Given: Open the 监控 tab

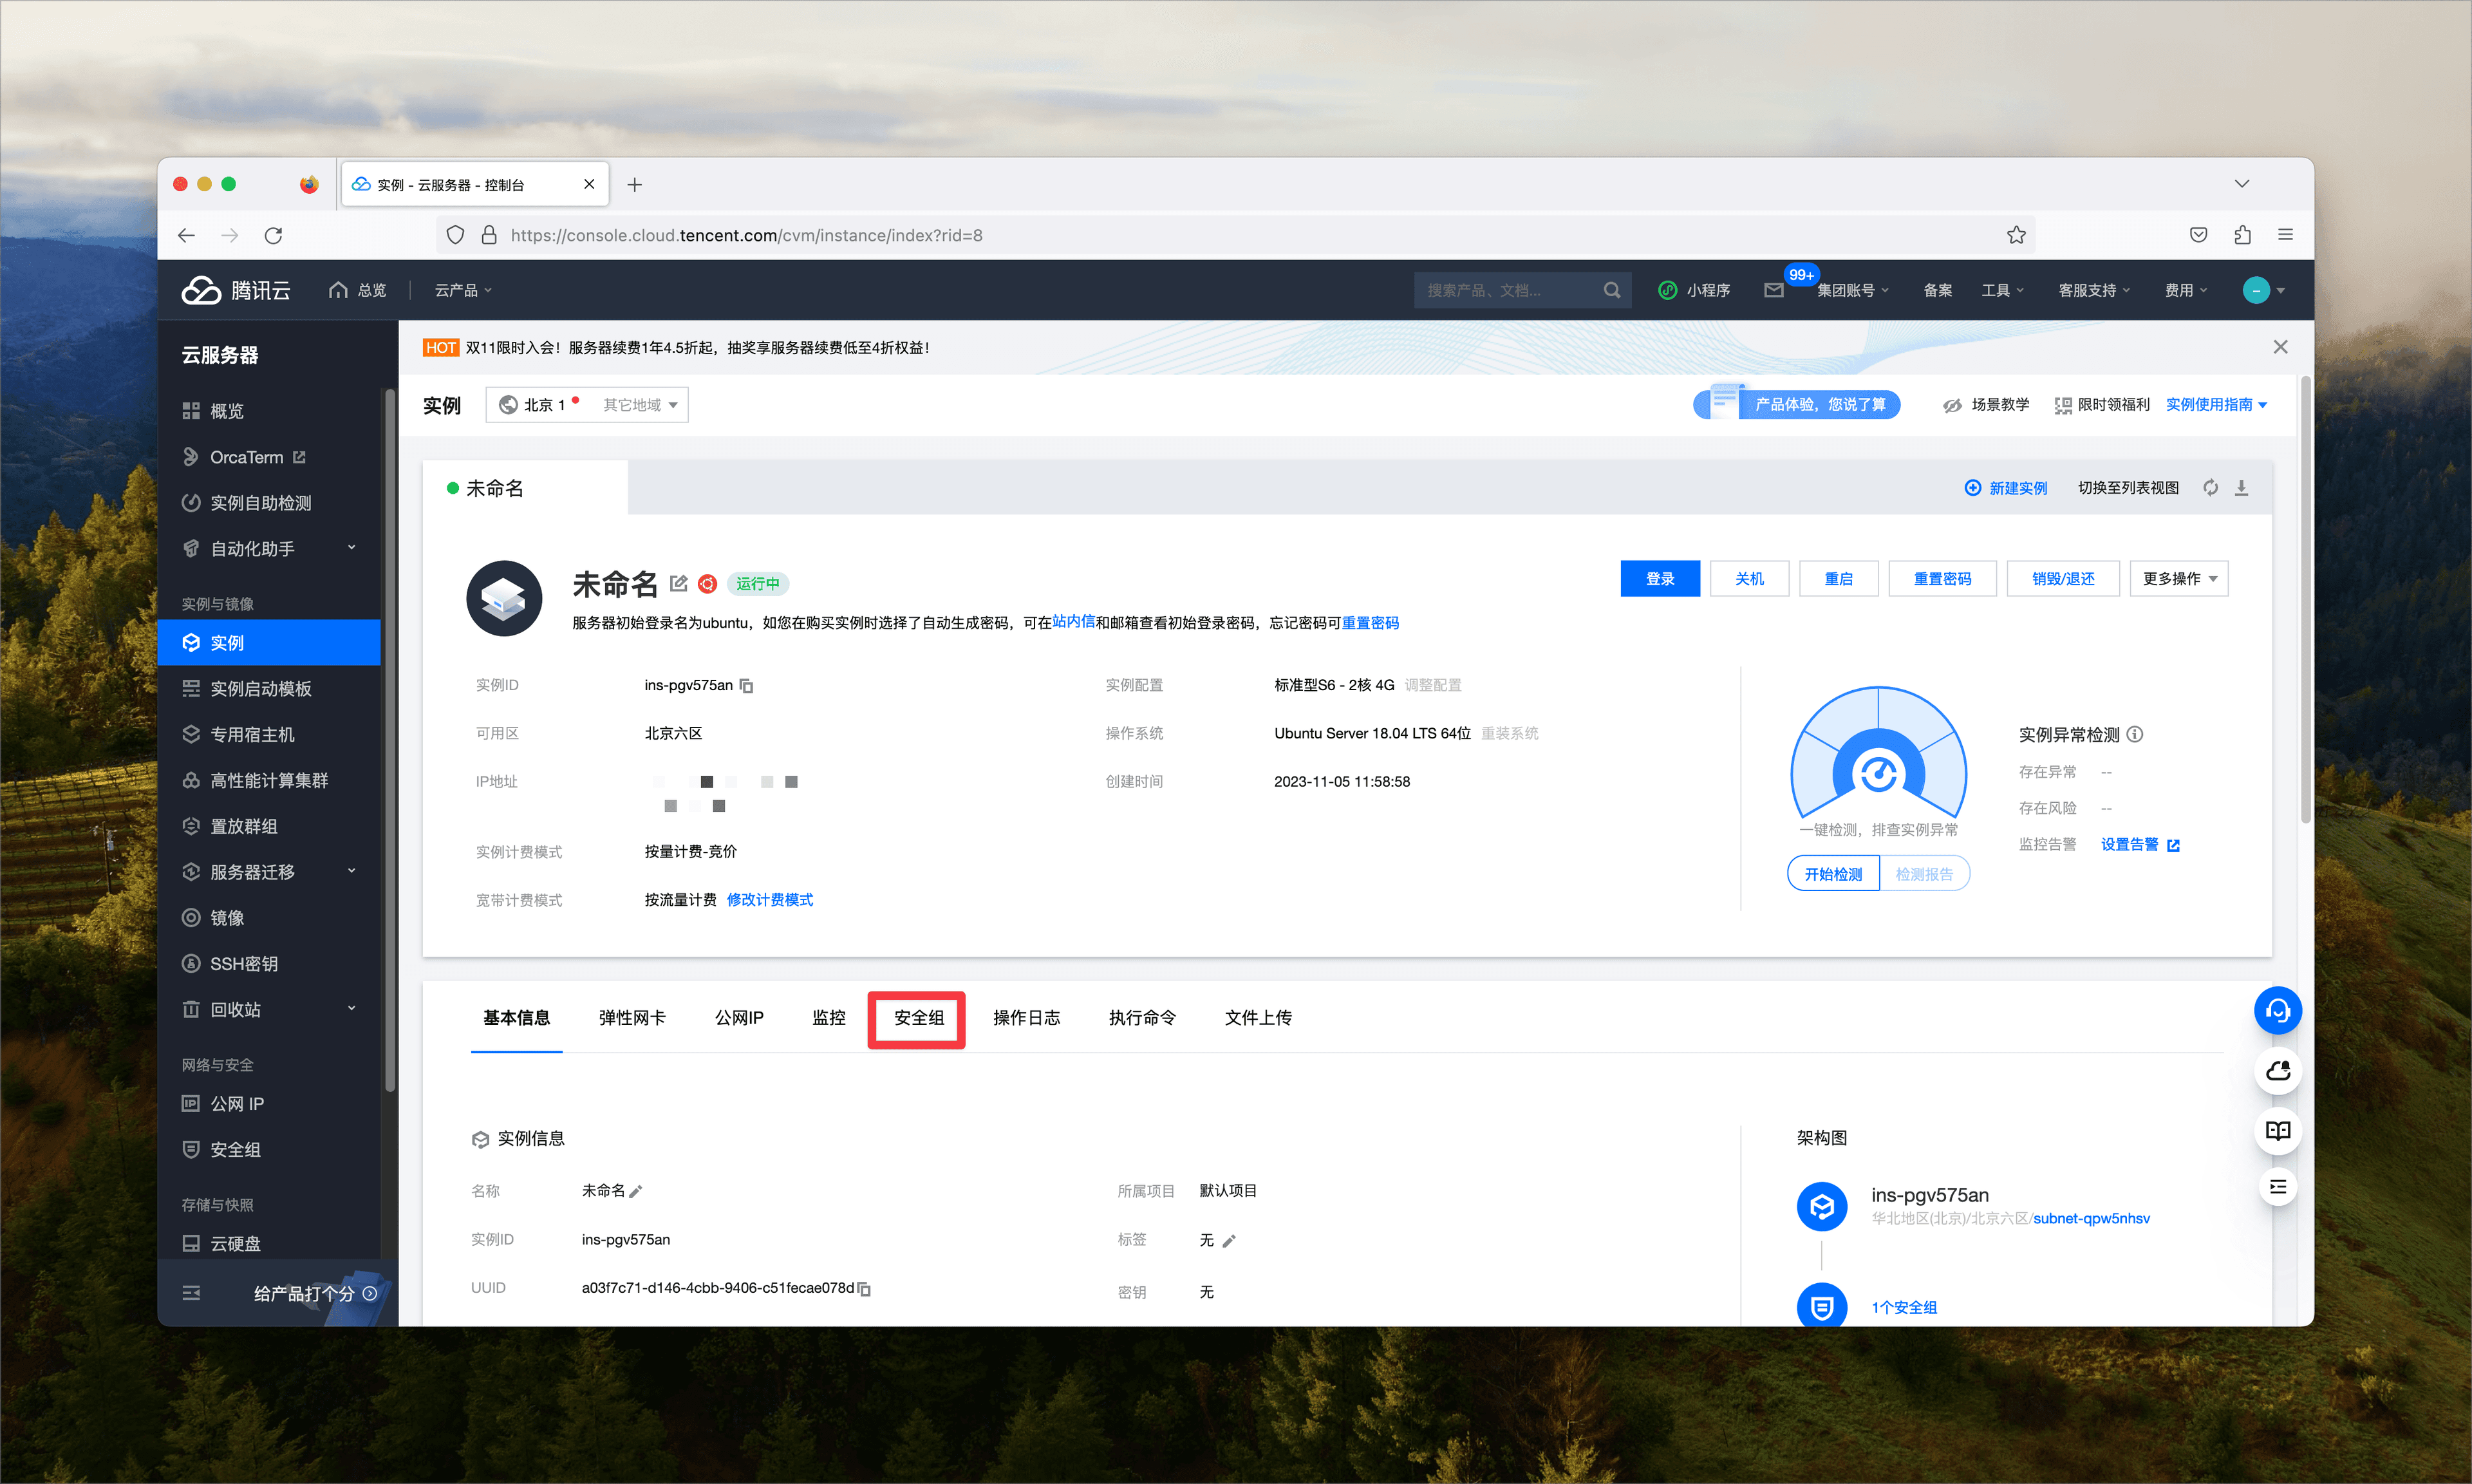Looking at the screenshot, I should point(829,1018).
